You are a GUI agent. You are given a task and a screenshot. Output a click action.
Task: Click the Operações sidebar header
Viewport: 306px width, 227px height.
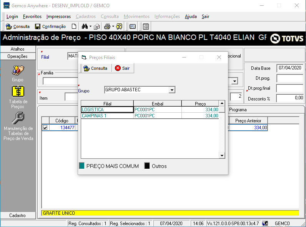(x=18, y=56)
